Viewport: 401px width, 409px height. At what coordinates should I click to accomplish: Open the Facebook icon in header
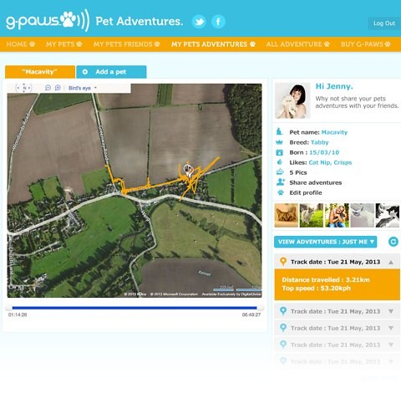coord(218,22)
